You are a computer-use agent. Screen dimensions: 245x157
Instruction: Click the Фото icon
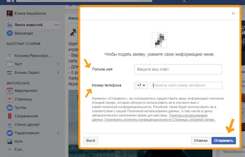click(10, 142)
